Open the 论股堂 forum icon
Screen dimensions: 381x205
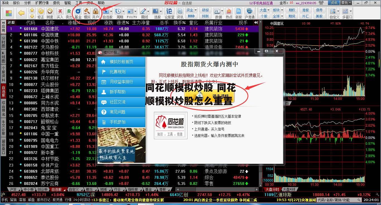(169, 11)
